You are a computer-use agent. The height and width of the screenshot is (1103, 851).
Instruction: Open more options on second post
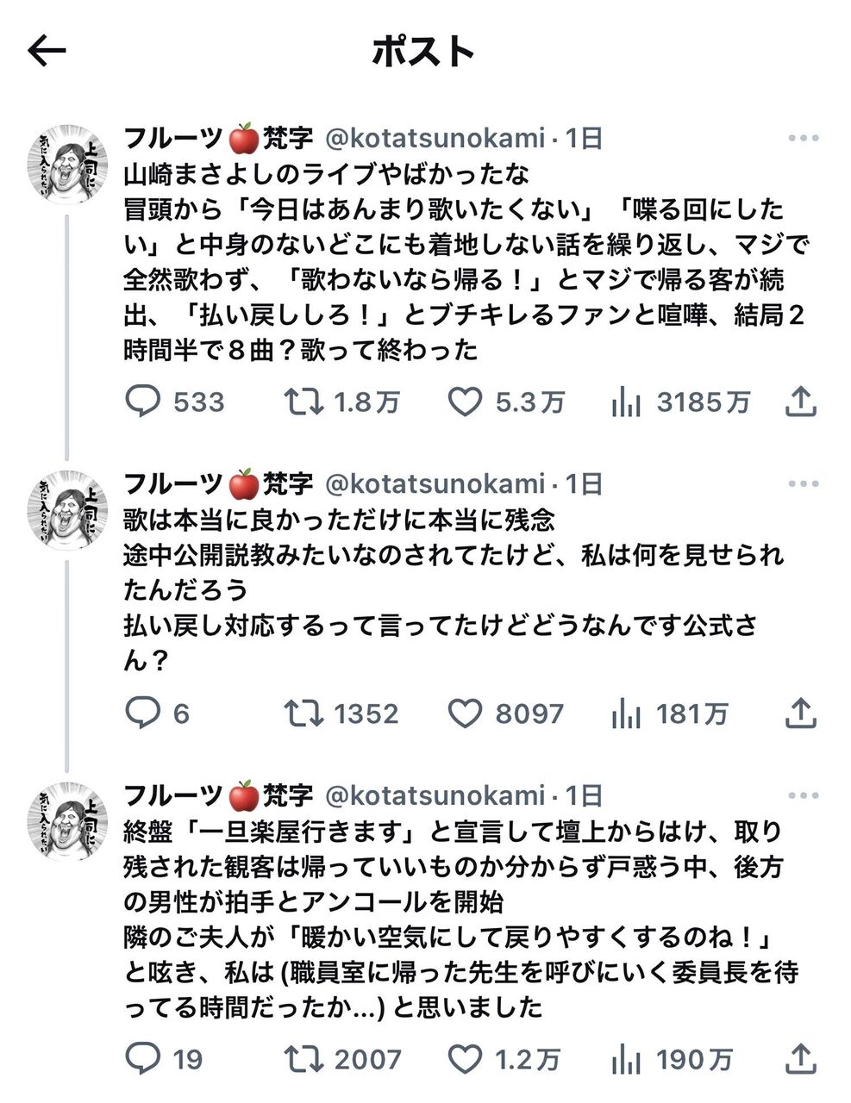click(803, 484)
